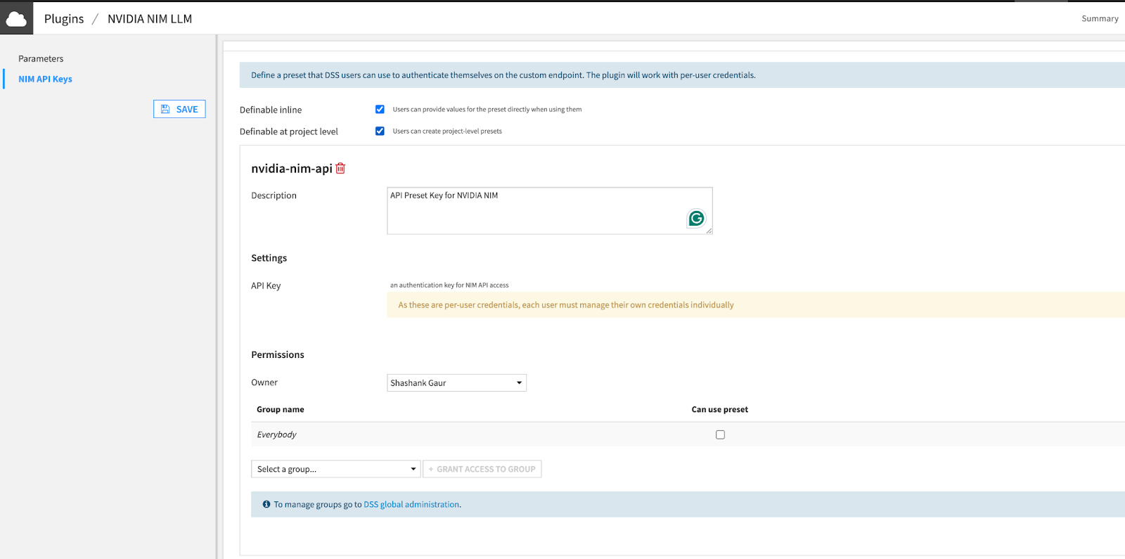Click the floppy disk icon on SAVE

166,109
